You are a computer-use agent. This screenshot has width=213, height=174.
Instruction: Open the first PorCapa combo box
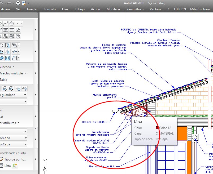coord(14,138)
